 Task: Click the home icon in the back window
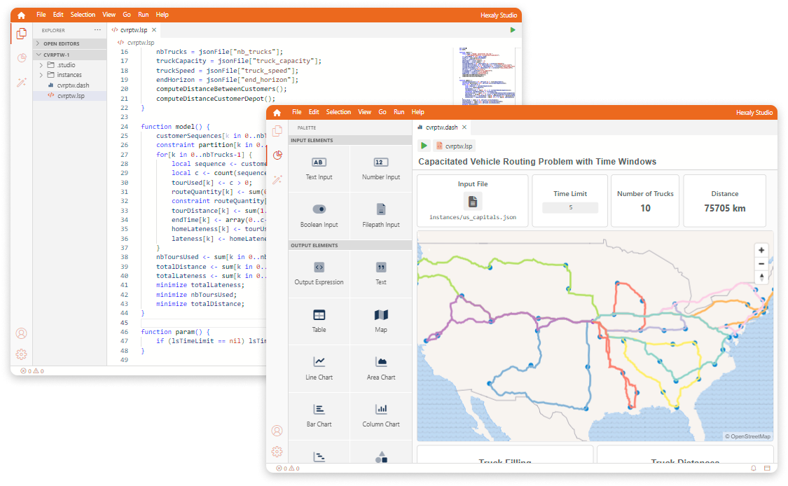point(21,15)
